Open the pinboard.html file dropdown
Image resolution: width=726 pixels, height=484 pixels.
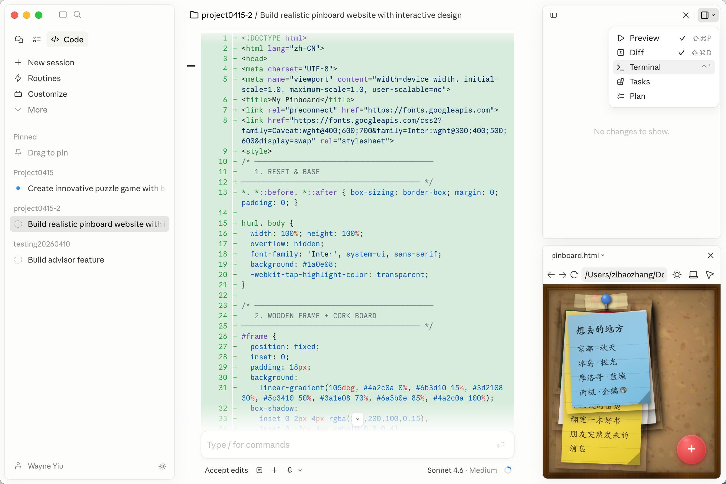(x=577, y=256)
